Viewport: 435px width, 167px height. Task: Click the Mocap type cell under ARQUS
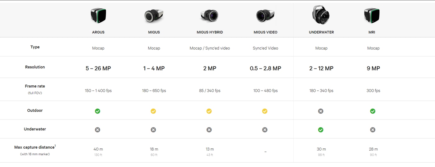pos(98,48)
